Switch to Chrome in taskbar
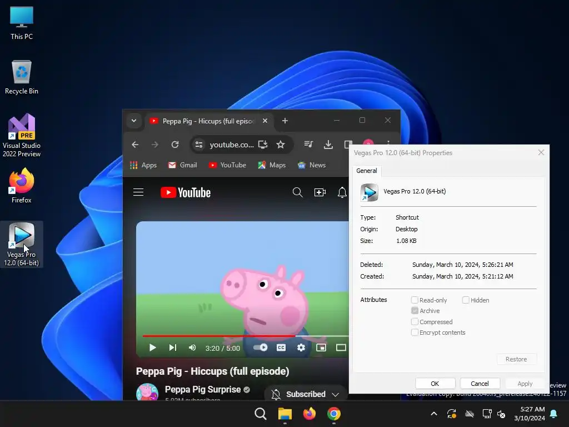Image resolution: width=569 pixels, height=427 pixels. point(334,414)
